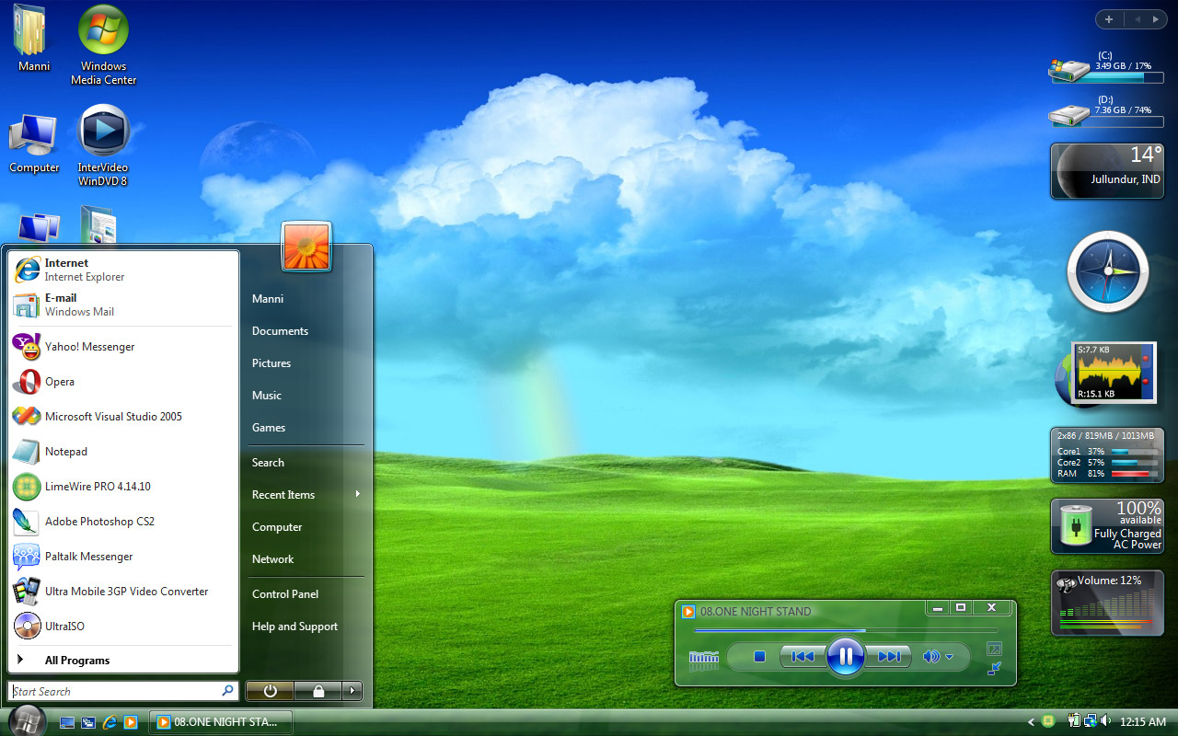The width and height of the screenshot is (1178, 736).
Task: Expand All Programs list
Action: (x=123, y=661)
